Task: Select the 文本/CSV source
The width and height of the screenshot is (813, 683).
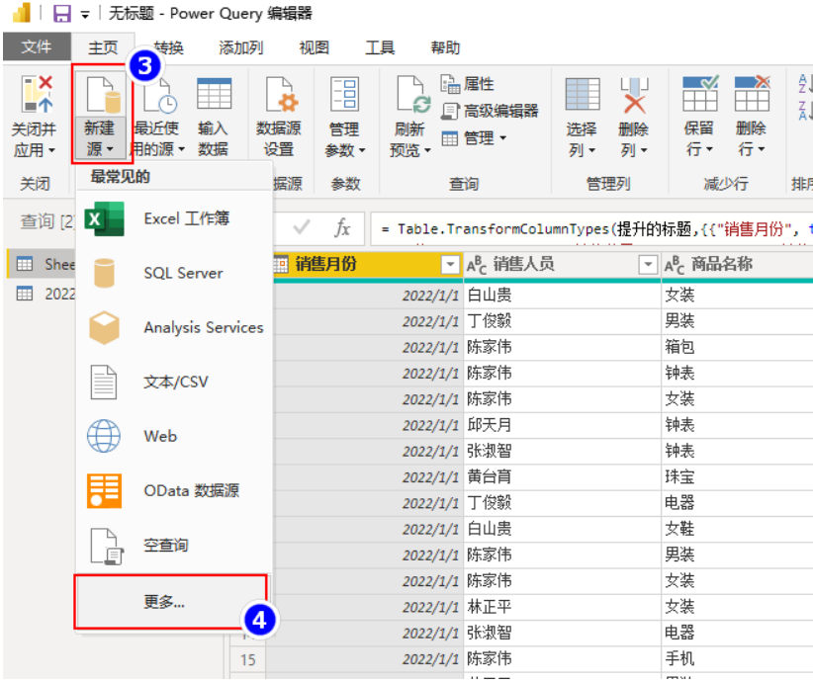Action: click(x=174, y=382)
